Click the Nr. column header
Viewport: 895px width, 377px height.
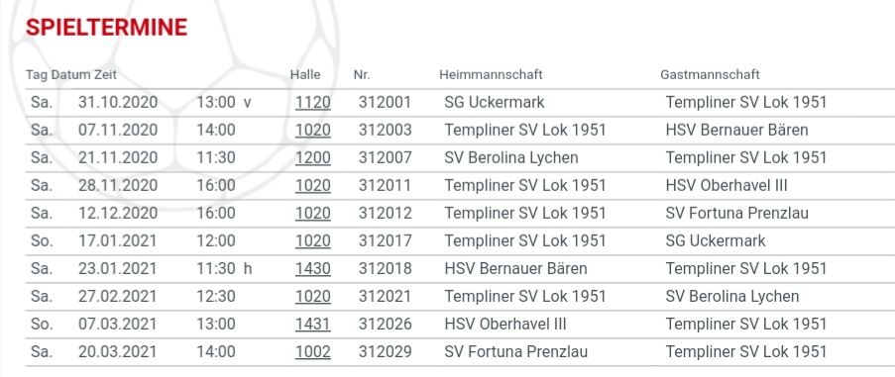(x=362, y=74)
